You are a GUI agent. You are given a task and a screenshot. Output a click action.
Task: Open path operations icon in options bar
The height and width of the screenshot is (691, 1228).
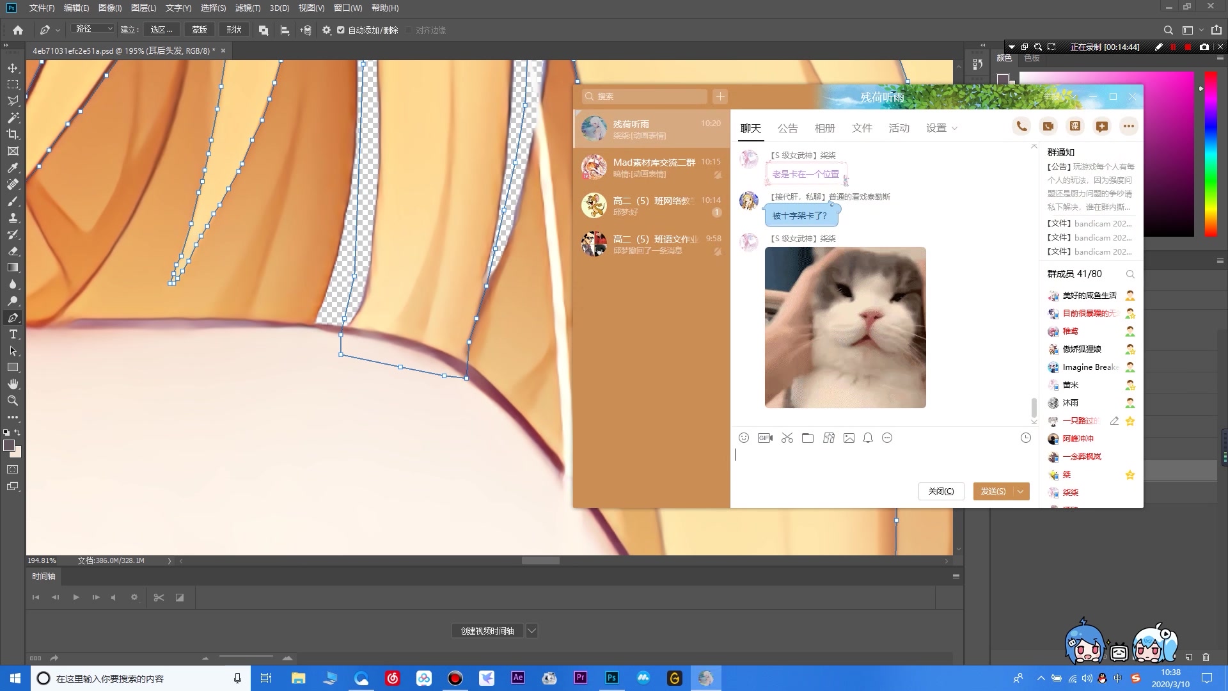(x=264, y=30)
